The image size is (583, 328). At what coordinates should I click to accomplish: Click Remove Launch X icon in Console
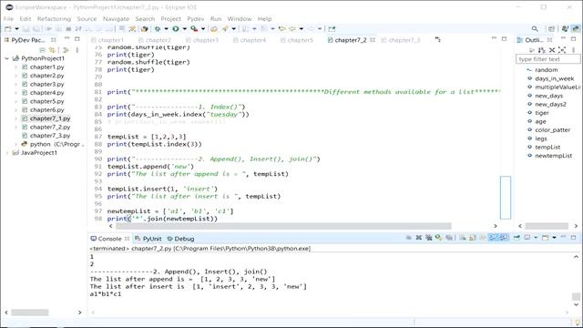coord(419,237)
